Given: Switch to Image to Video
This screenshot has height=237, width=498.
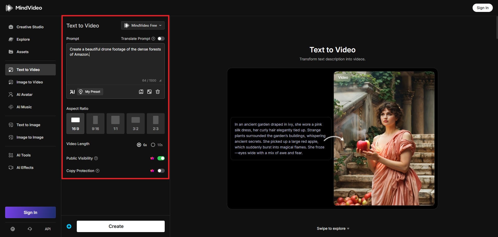Looking at the screenshot, I should [30, 82].
